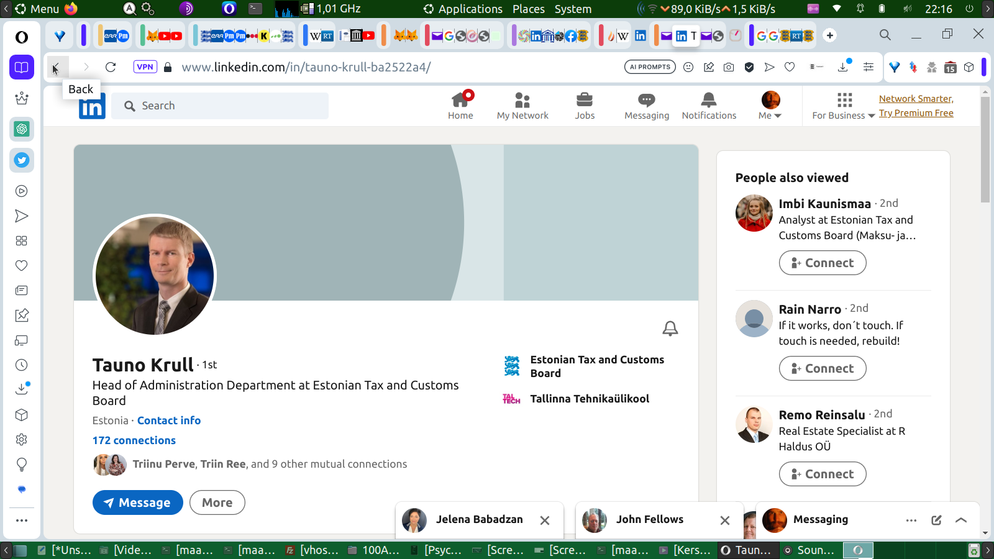View Tauno Krull's profile photo
This screenshot has width=994, height=559.
pos(155,276)
